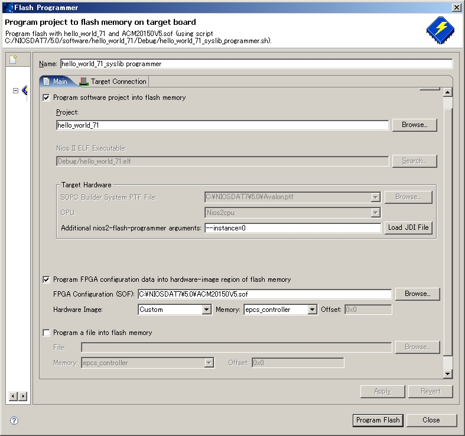Image resolution: width=465 pixels, height=436 pixels.
Task: Click the right scroll arrow in configurations panel
Action: pyautogui.click(x=23, y=396)
